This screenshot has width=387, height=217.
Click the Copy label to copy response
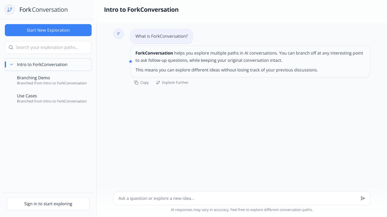[x=144, y=82]
